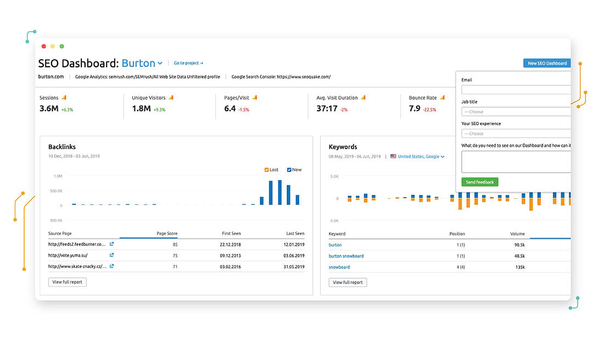Click into the Email input field

[516, 90]
